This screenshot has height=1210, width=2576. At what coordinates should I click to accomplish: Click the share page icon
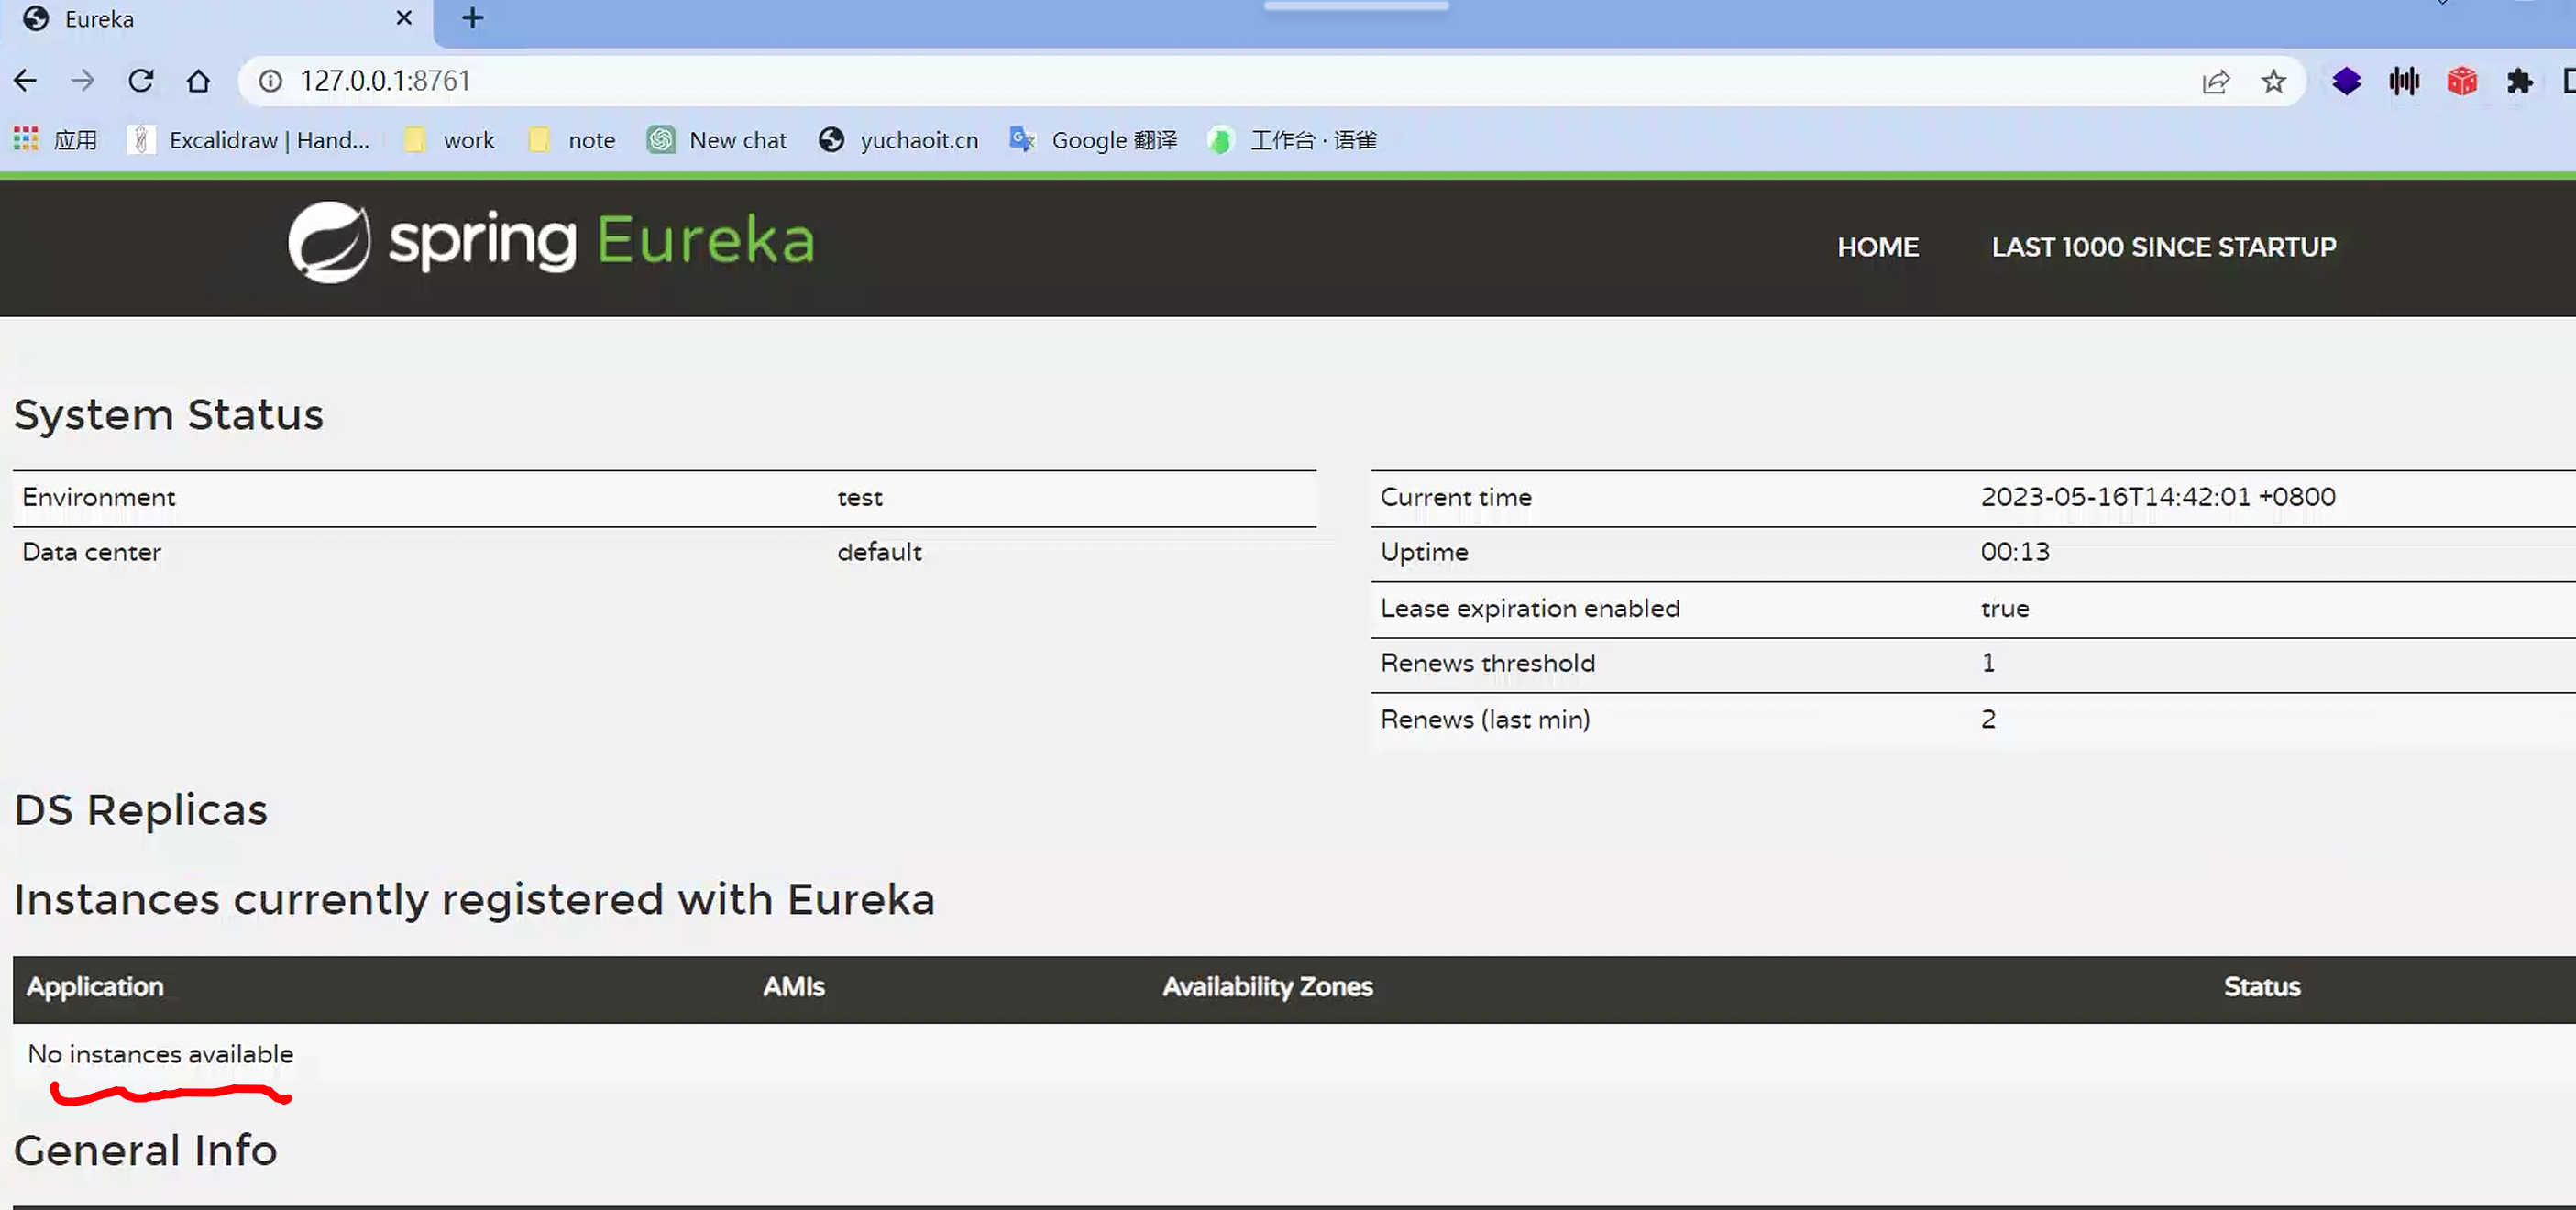[2215, 81]
